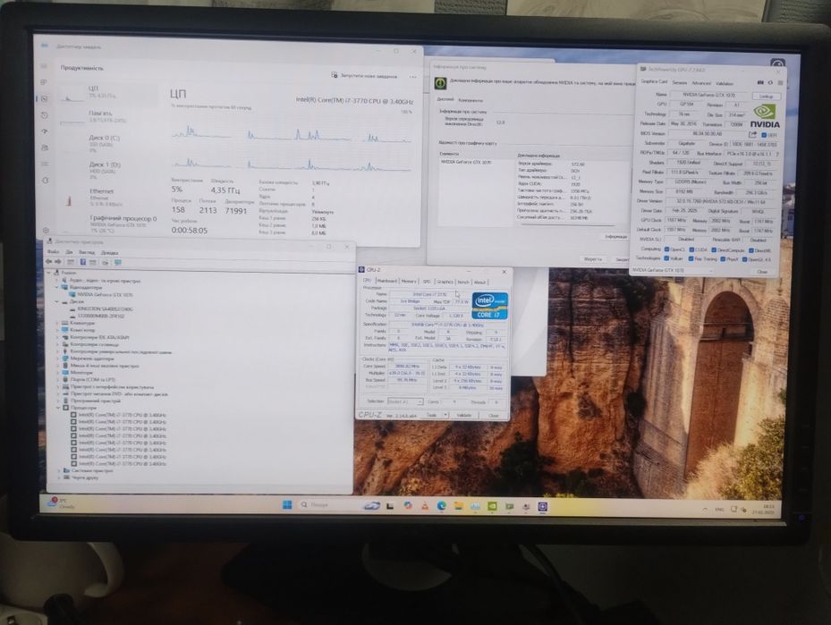Toggle the DirectCompute checkbox in GPU-Z

click(714, 250)
